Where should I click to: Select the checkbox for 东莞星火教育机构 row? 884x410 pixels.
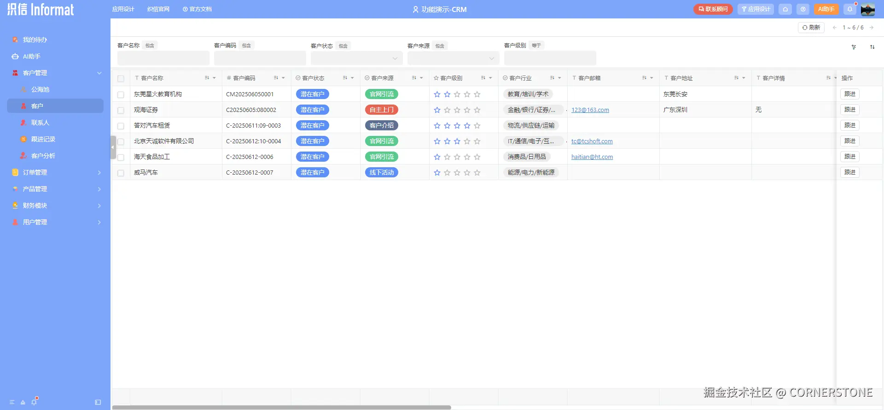click(121, 95)
